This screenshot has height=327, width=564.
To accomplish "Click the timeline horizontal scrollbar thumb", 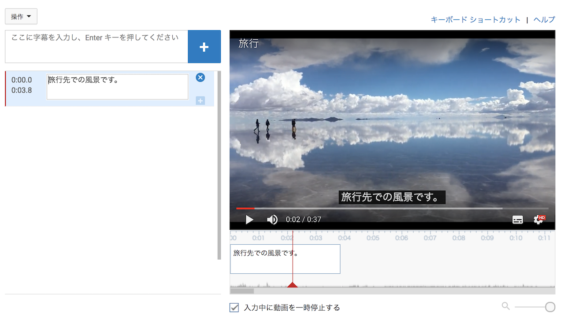I will point(242,291).
